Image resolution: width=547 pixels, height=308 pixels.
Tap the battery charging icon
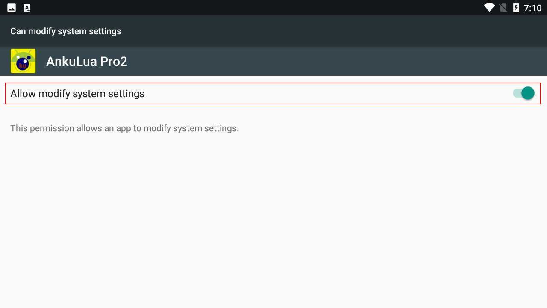516,8
